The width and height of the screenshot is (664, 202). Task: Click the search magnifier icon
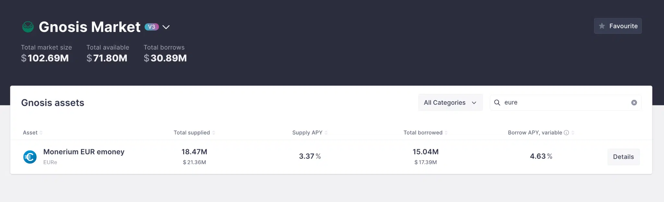497,102
